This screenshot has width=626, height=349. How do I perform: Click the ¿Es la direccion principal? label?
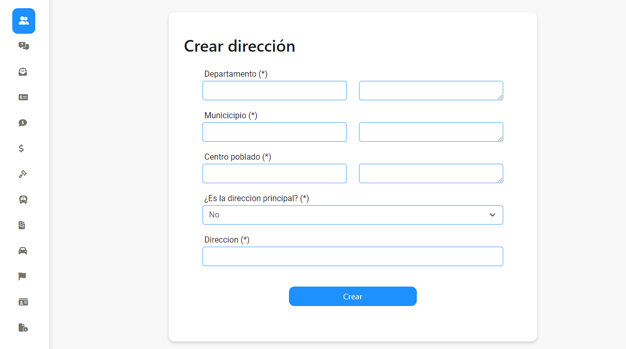[x=257, y=198]
